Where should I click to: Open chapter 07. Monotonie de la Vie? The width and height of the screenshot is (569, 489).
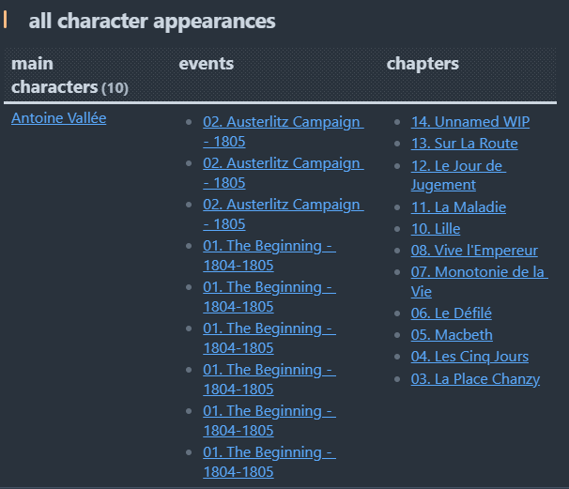pyautogui.click(x=479, y=282)
